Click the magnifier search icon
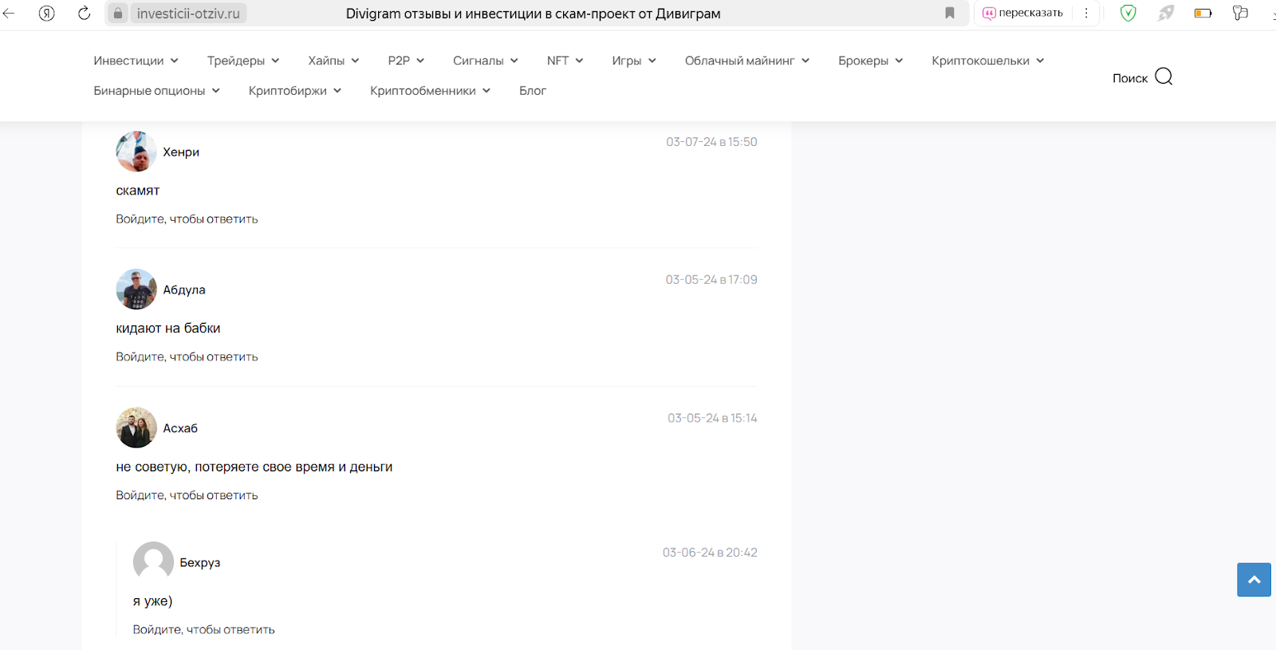Screen dimensions: 1276x650 1164,77
